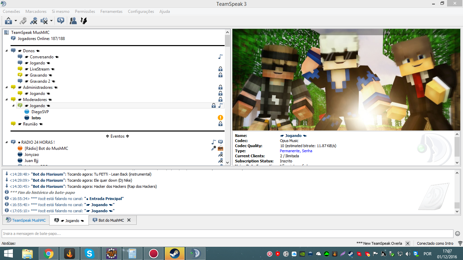
Task: Open the Marcadores menu
Action: pyautogui.click(x=36, y=12)
